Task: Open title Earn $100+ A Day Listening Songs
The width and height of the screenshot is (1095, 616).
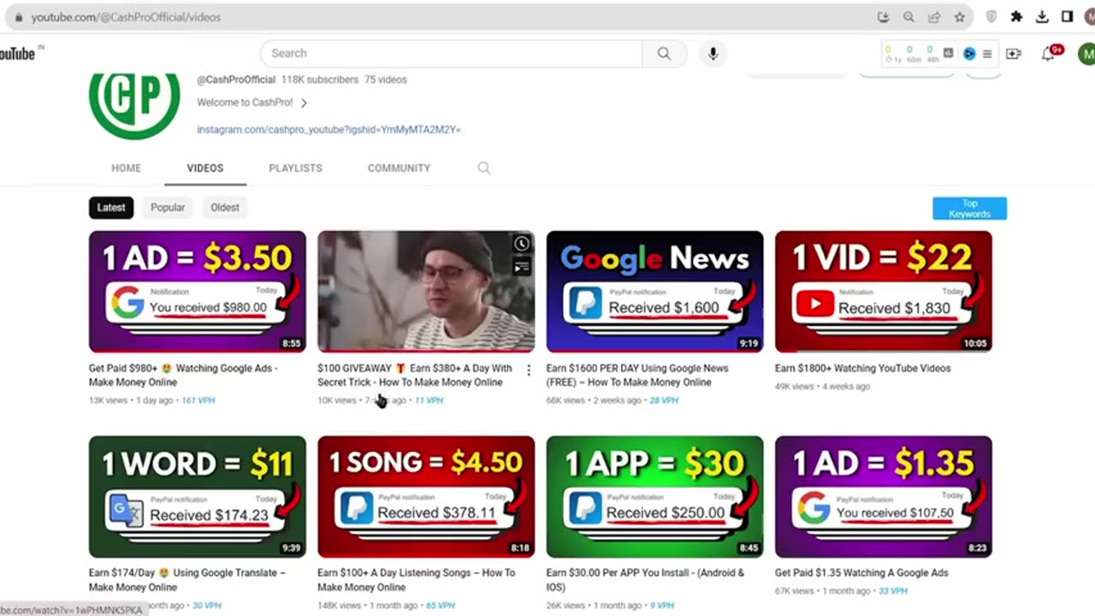Action: coord(417,580)
